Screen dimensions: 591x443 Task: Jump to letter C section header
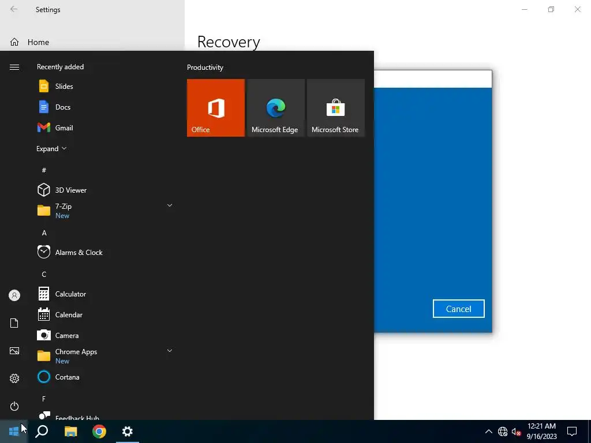[x=44, y=274]
